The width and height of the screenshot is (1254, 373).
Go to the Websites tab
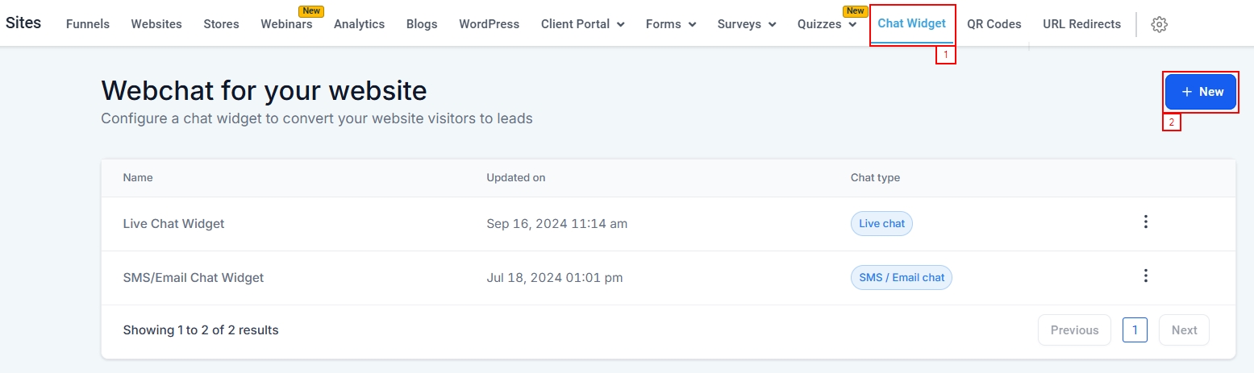tap(156, 24)
